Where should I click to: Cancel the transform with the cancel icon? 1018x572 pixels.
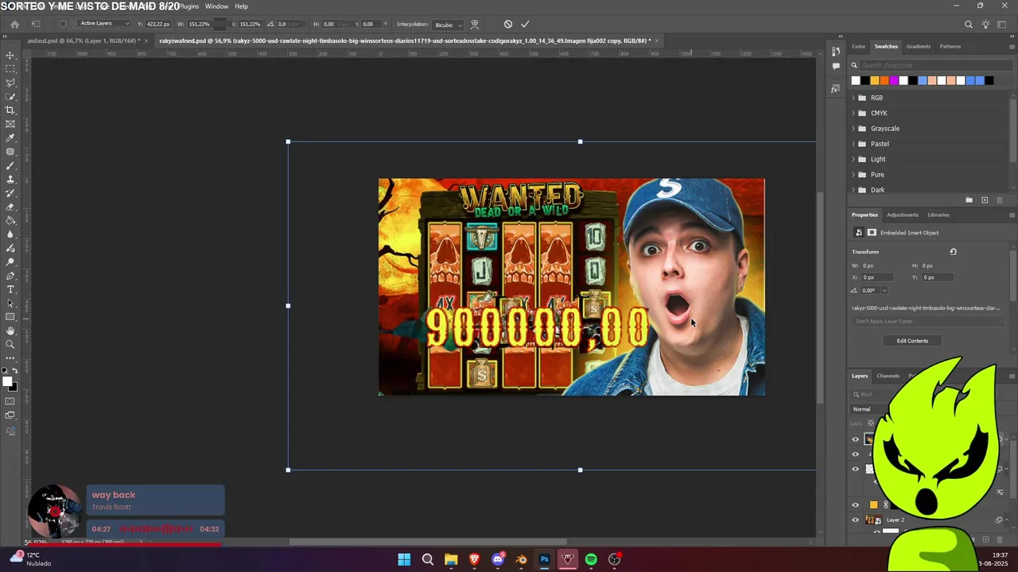pyautogui.click(x=508, y=24)
